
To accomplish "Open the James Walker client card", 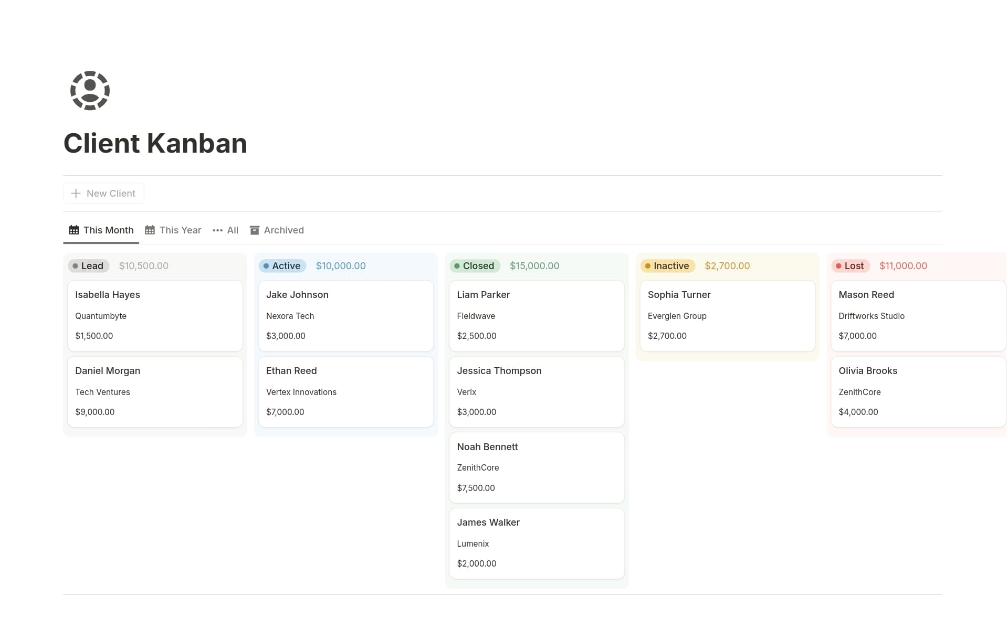I will pyautogui.click(x=536, y=543).
